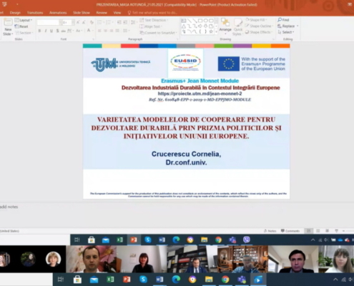Screen dimensions: 354x286
Task: Click Convert to SmartArt
Action: tap(158, 33)
